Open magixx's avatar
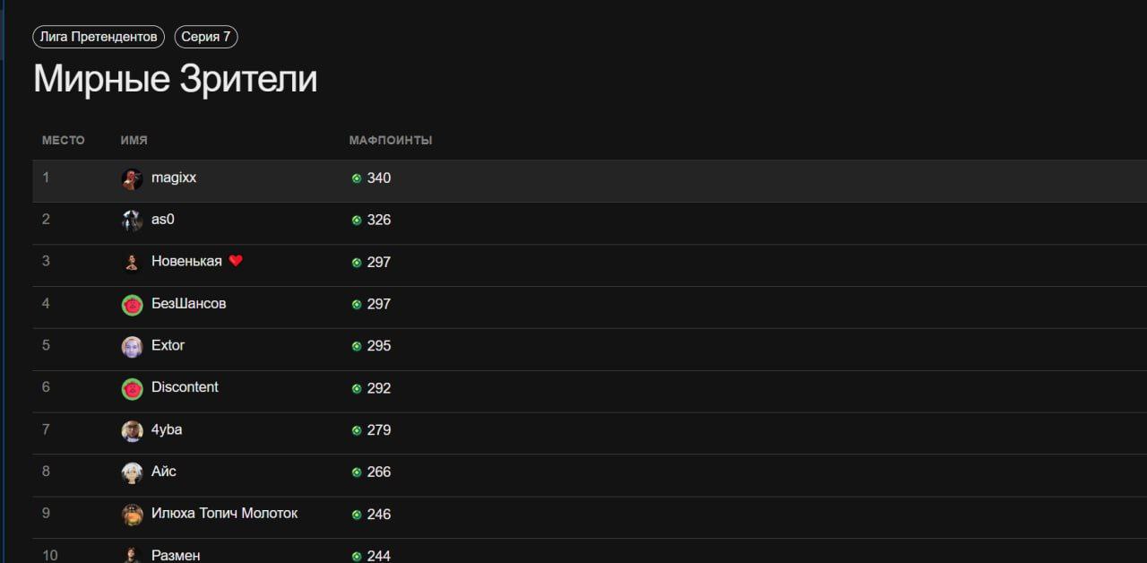Screen dimensions: 1147x563 [132, 178]
